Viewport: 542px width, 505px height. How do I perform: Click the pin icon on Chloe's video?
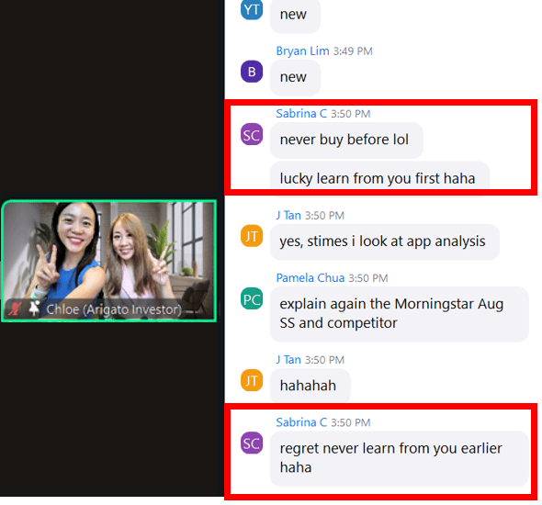coord(34,309)
